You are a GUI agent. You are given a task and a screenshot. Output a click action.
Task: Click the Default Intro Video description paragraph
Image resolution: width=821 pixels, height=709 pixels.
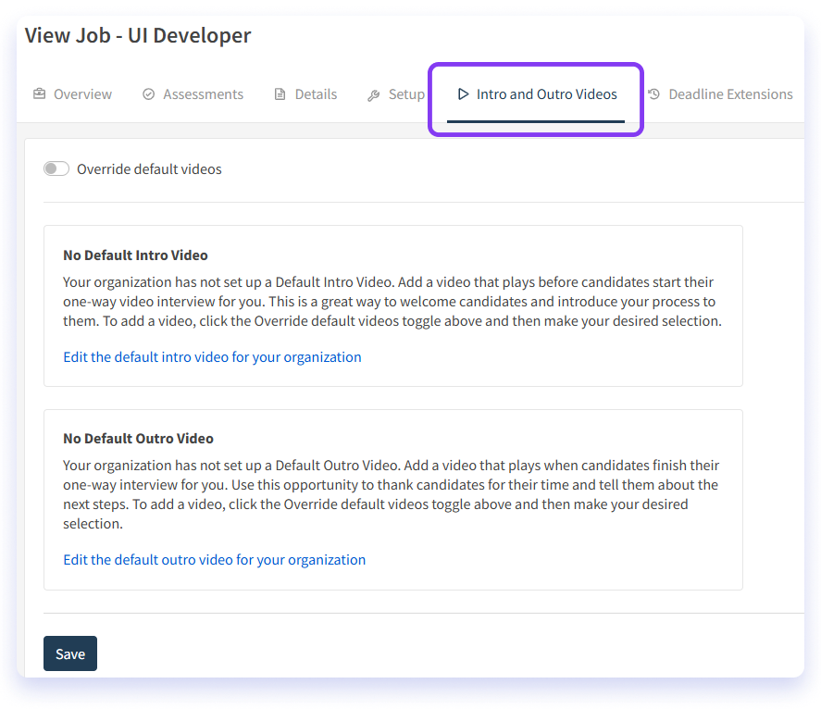click(x=392, y=302)
